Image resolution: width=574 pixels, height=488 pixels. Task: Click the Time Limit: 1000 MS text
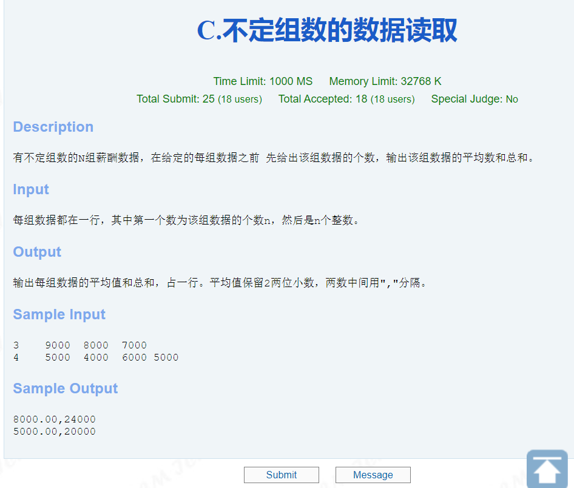pos(263,81)
